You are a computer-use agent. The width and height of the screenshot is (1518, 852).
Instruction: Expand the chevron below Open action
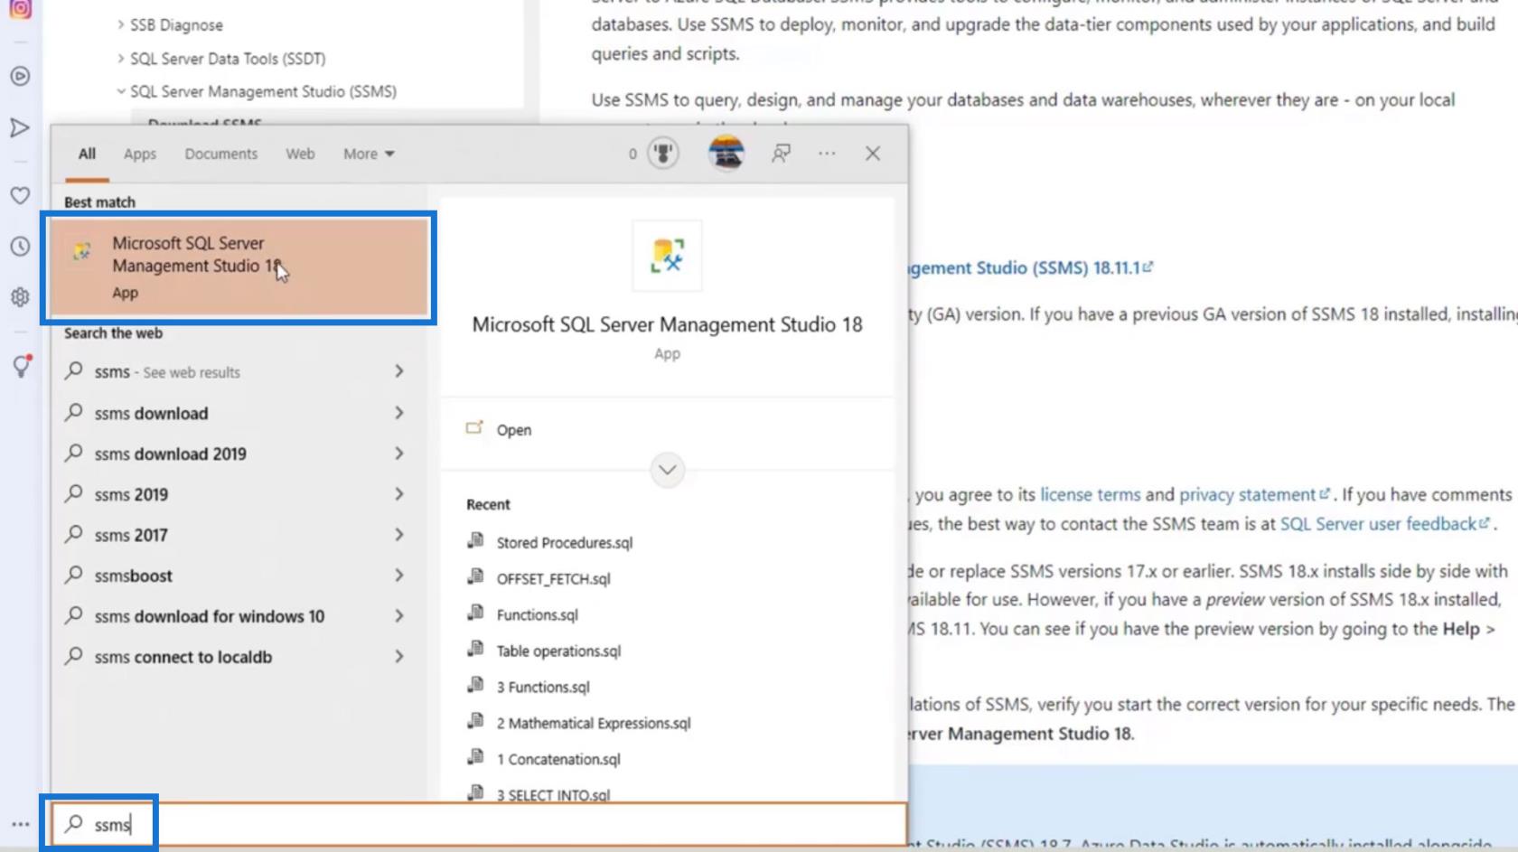tap(667, 470)
